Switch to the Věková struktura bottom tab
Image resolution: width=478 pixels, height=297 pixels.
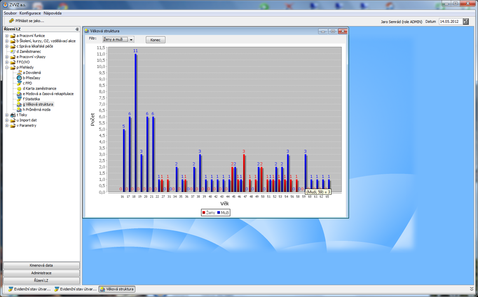click(x=117, y=289)
